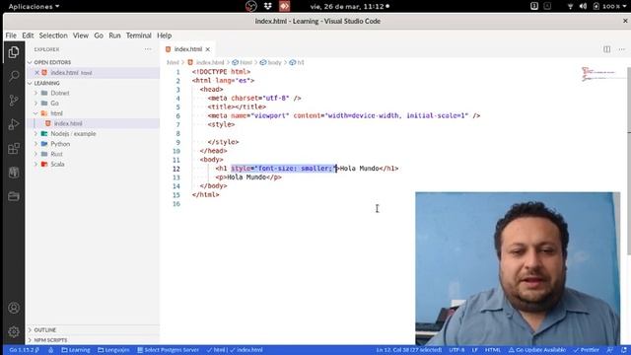
Task: Close index.html in Open Editors list
Action: pyautogui.click(x=37, y=72)
